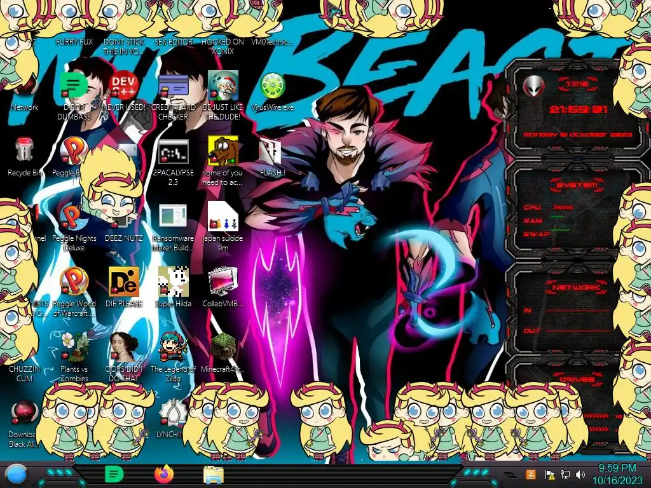Viewport: 651px width, 488px height.
Task: Click the volume speaker tray icon
Action: tap(580, 474)
